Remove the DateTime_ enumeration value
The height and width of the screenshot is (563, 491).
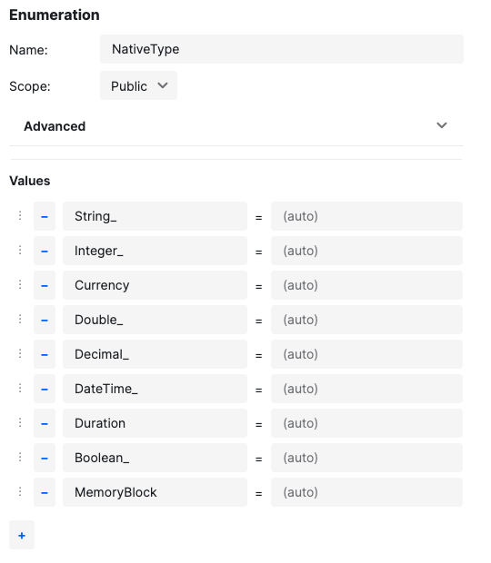tap(45, 389)
